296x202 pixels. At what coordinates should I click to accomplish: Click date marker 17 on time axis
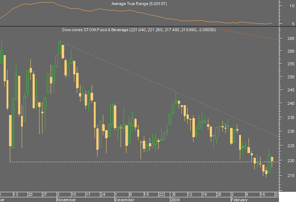(88, 194)
